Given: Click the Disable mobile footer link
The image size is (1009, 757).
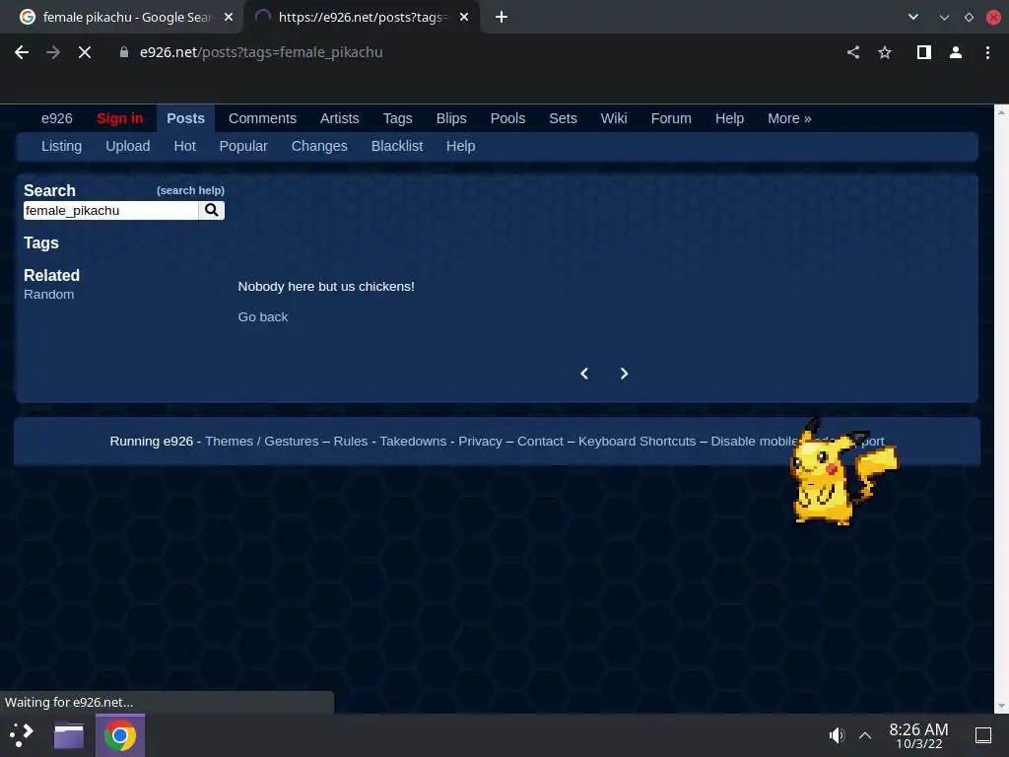Looking at the screenshot, I should click(x=754, y=441).
